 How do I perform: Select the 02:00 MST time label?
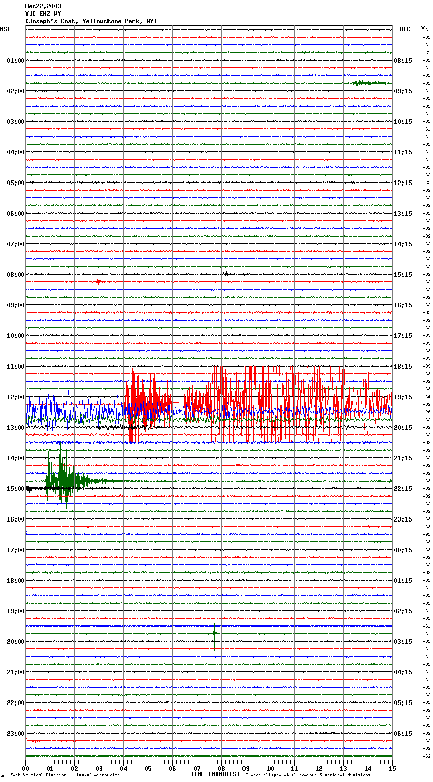[16, 91]
